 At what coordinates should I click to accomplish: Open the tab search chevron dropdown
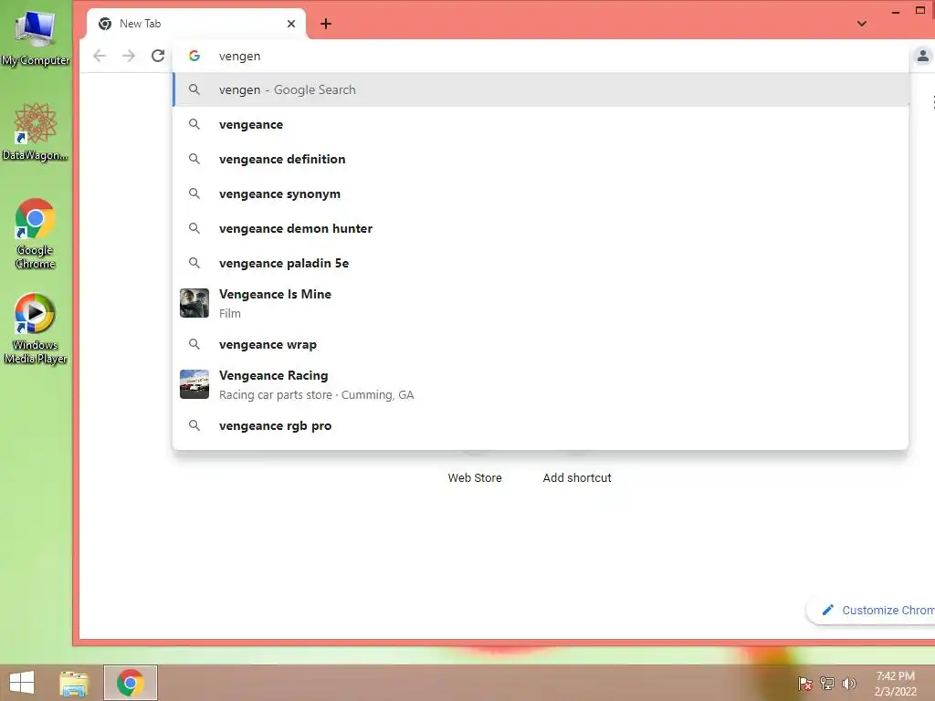pyautogui.click(x=862, y=24)
